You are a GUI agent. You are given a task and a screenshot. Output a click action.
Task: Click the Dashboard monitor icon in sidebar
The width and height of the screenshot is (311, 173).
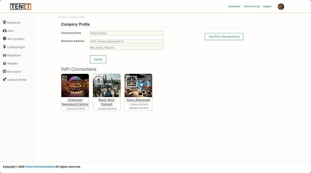[x=4, y=22]
